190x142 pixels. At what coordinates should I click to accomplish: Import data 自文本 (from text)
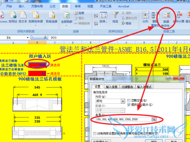point(23,17)
